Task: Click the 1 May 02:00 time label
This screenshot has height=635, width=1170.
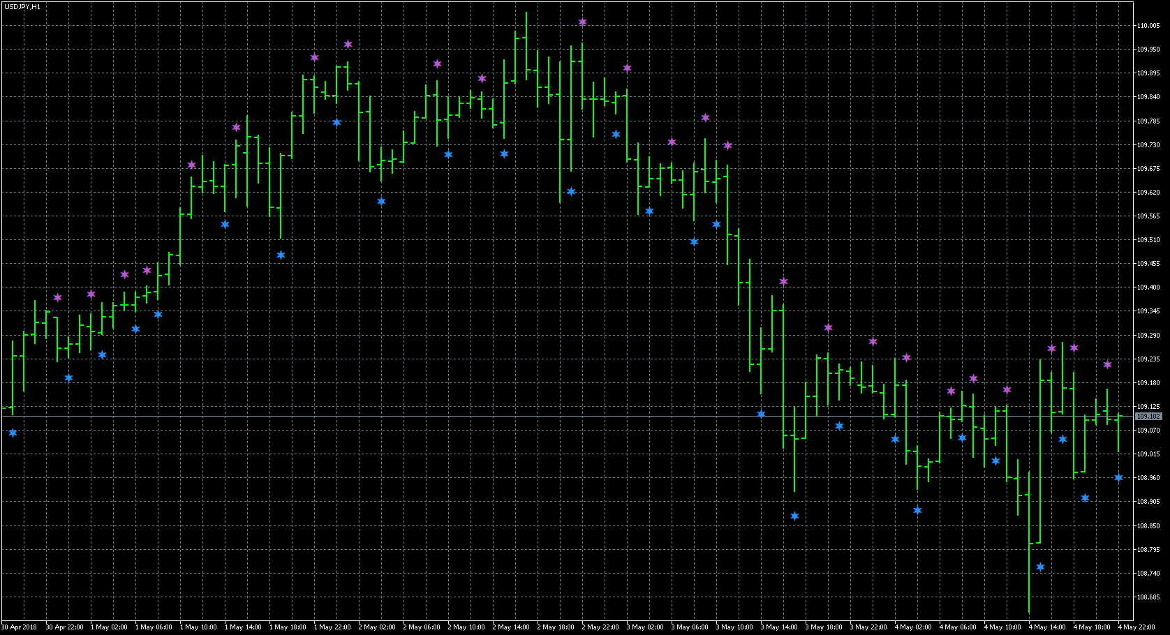Action: (109, 627)
